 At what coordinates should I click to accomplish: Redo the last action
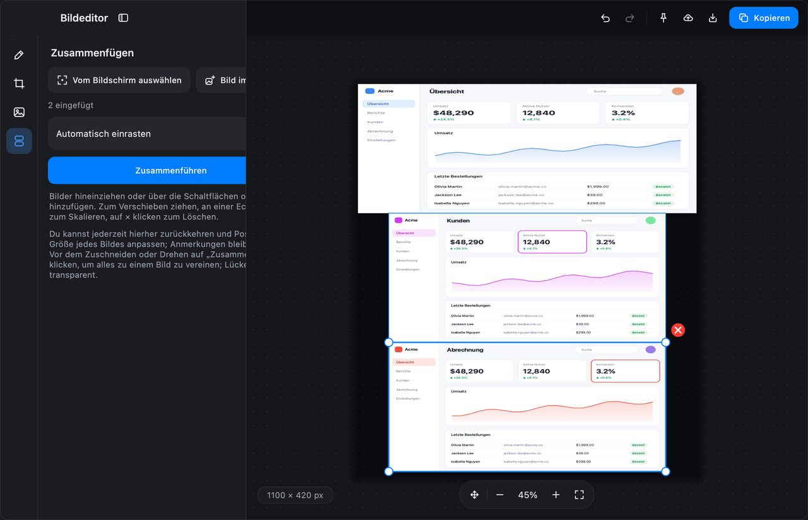[x=629, y=18]
